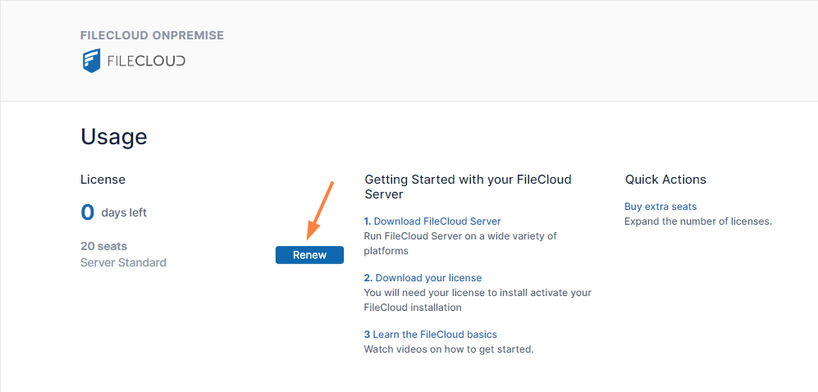Open the Learn the FileCloud basics link

coord(435,335)
